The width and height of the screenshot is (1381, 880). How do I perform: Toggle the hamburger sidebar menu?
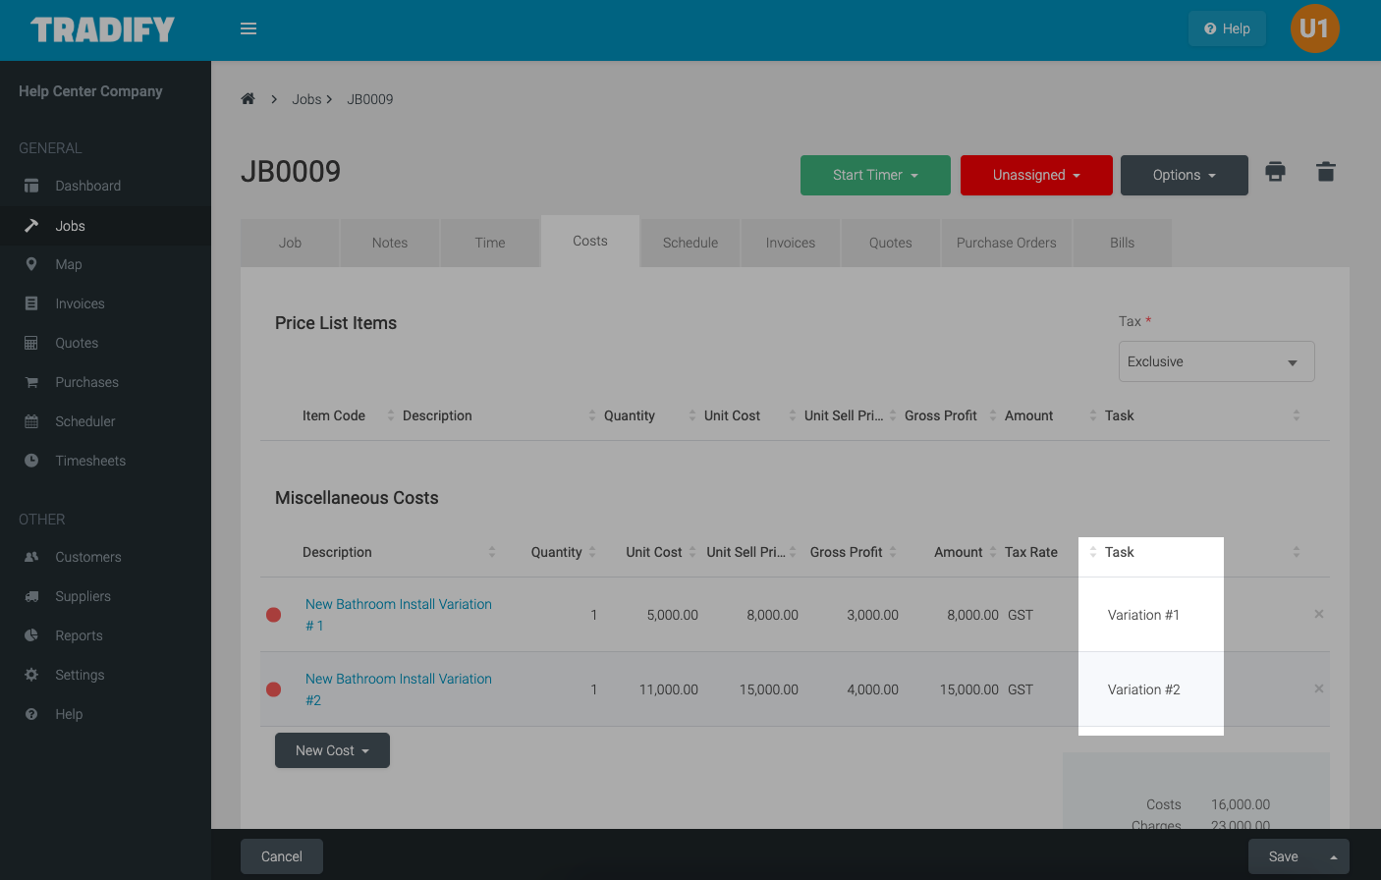249,28
